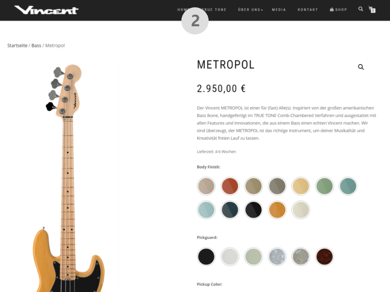Image resolution: width=390 pixels, height=292 pixels.
Task: Click the product image zoom magnifier
Action: coord(361,67)
